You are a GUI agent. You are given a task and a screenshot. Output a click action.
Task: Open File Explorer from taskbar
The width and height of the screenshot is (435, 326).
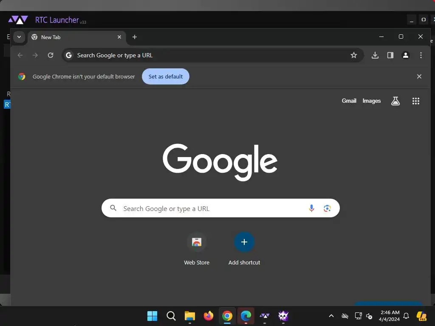[190, 316]
